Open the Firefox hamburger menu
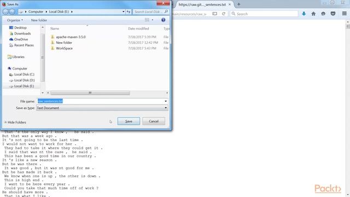350x197 pixels. click(x=345, y=14)
